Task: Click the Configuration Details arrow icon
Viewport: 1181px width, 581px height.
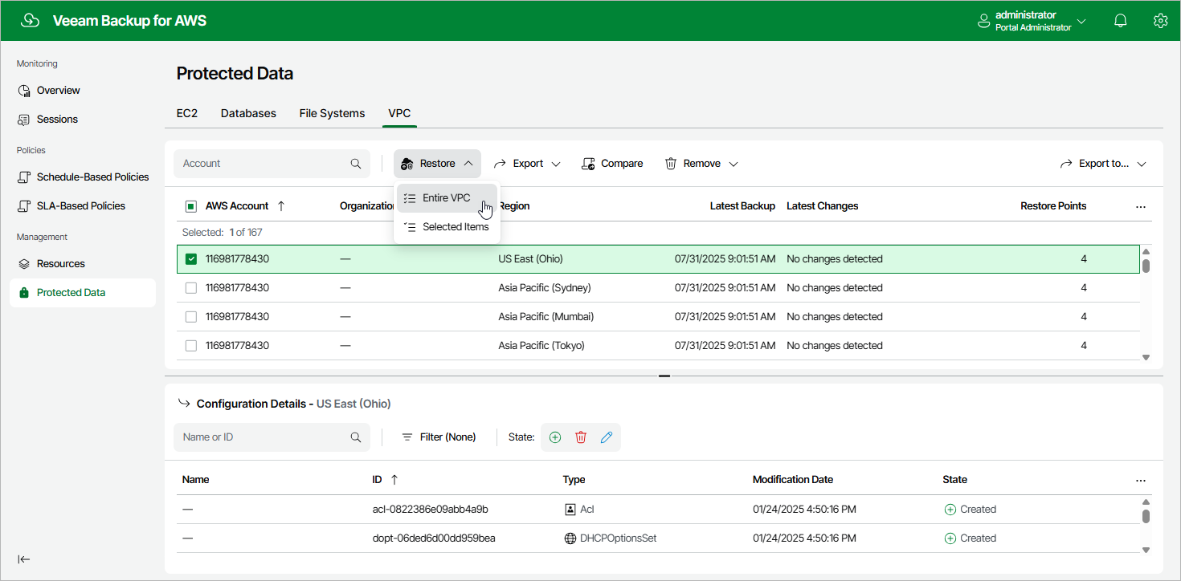Action: click(x=184, y=404)
